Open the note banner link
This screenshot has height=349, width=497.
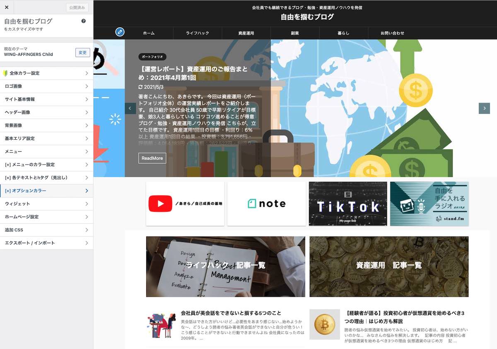click(x=266, y=203)
